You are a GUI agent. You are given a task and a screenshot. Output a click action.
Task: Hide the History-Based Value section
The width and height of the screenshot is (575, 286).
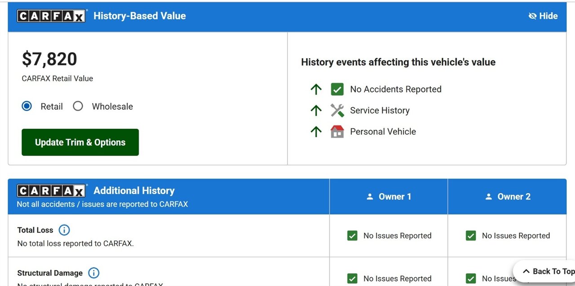[x=543, y=16]
